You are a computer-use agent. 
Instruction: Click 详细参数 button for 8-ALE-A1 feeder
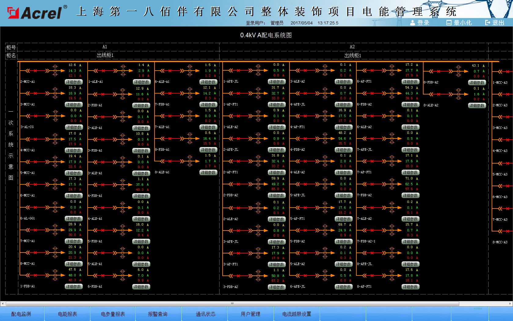point(208,172)
